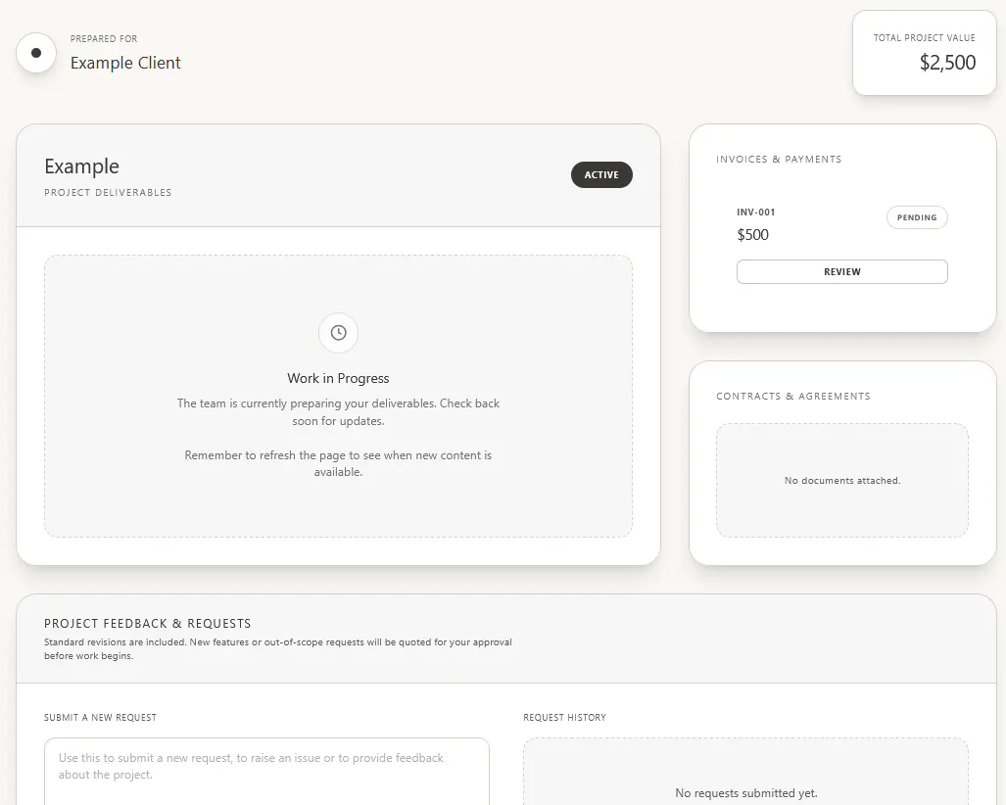Viewport: 1006px width, 805px height.
Task: Click the refresh-the-page reminder text
Action: 338,463
